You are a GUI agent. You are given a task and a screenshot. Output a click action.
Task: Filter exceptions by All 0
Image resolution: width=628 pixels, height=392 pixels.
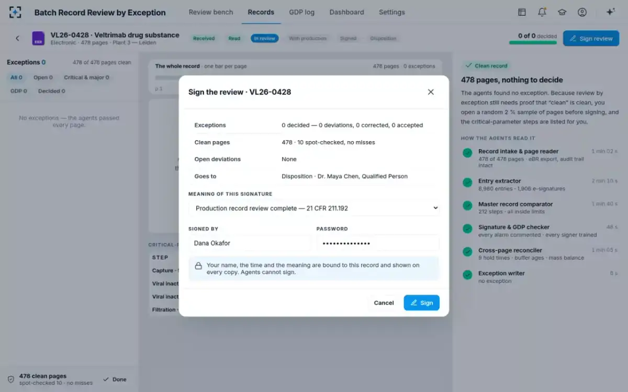tap(16, 77)
